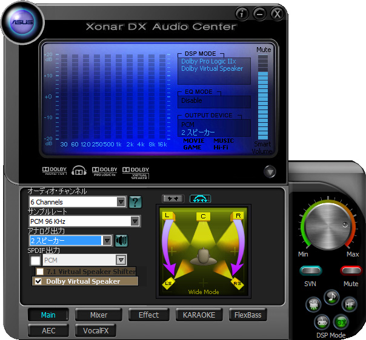The width and height of the screenshot is (366, 340).
Task: Click the LS surround speaker icon
Action: coord(168,283)
